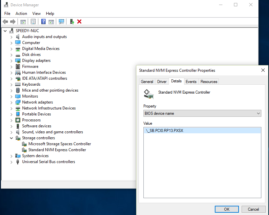This screenshot has width=269, height=215.
Task: Open the File menu
Action: point(7,13)
